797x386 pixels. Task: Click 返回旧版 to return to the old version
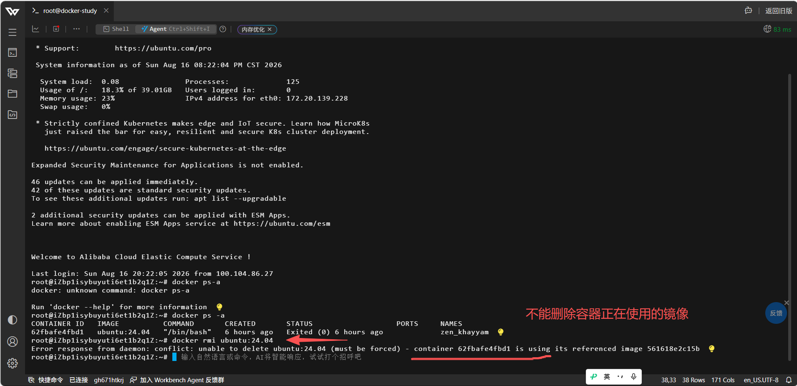click(x=779, y=11)
